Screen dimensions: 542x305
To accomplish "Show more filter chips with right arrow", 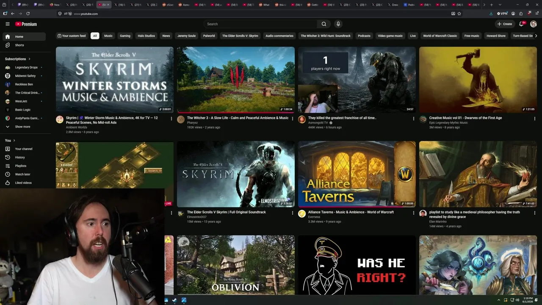I will 536,36.
